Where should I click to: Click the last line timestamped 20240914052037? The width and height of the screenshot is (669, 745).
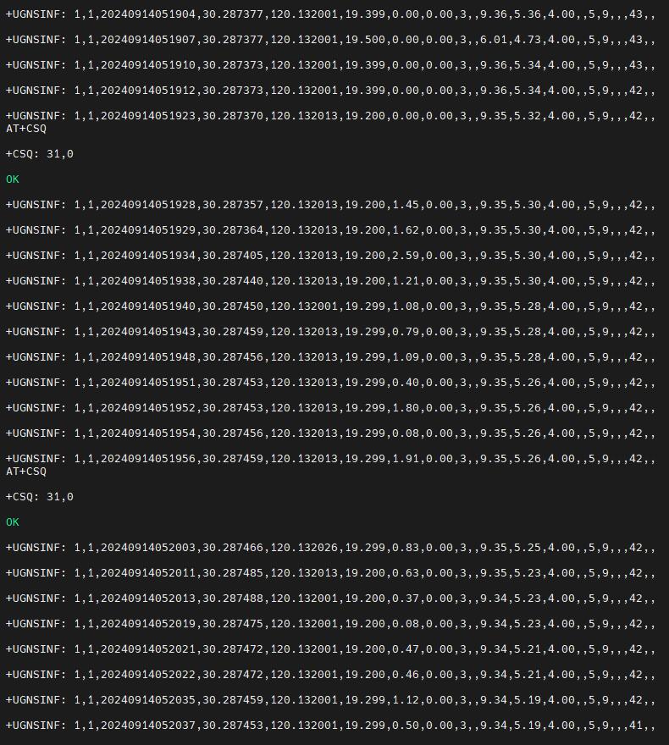pos(331,726)
